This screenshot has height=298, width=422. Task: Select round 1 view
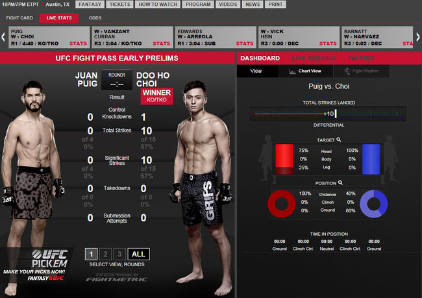coord(91,254)
